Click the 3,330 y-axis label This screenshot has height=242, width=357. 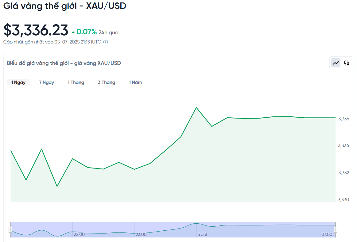pyautogui.click(x=343, y=200)
